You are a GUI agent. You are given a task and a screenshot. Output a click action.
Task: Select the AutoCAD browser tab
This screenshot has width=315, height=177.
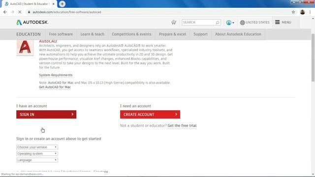click(29, 4)
